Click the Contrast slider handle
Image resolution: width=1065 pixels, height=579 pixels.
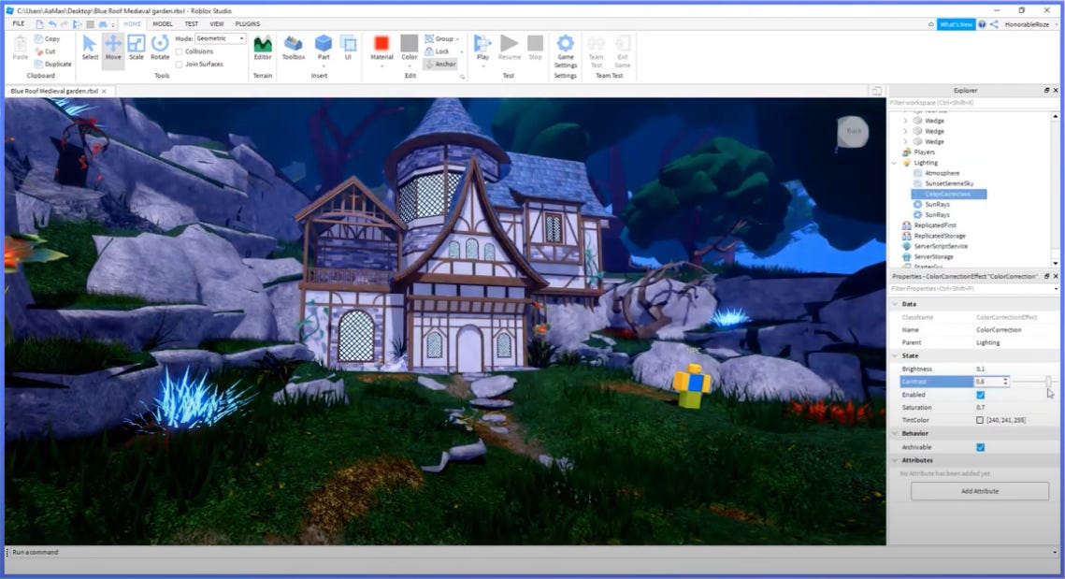[x=1048, y=382]
